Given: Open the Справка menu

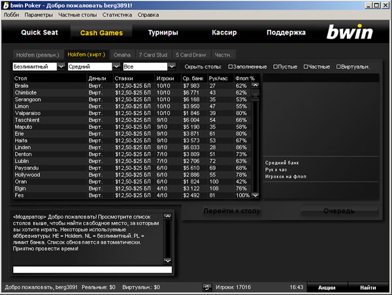Looking at the screenshot, I should [x=148, y=15].
